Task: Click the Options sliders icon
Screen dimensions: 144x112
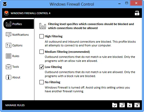Action: coord(9,45)
